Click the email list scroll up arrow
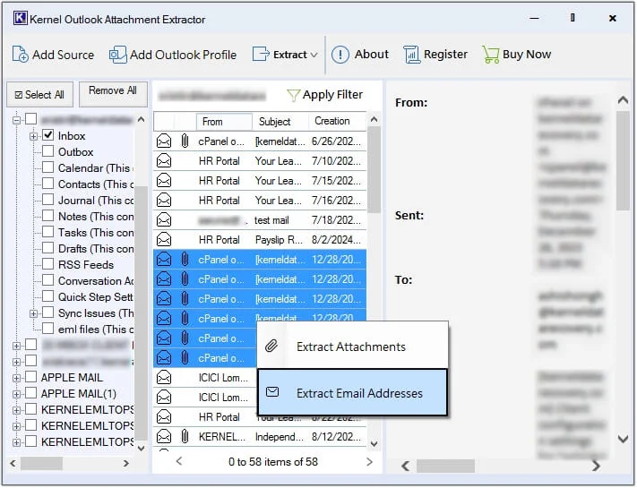Screen dimensions: 637x488 click(374, 120)
